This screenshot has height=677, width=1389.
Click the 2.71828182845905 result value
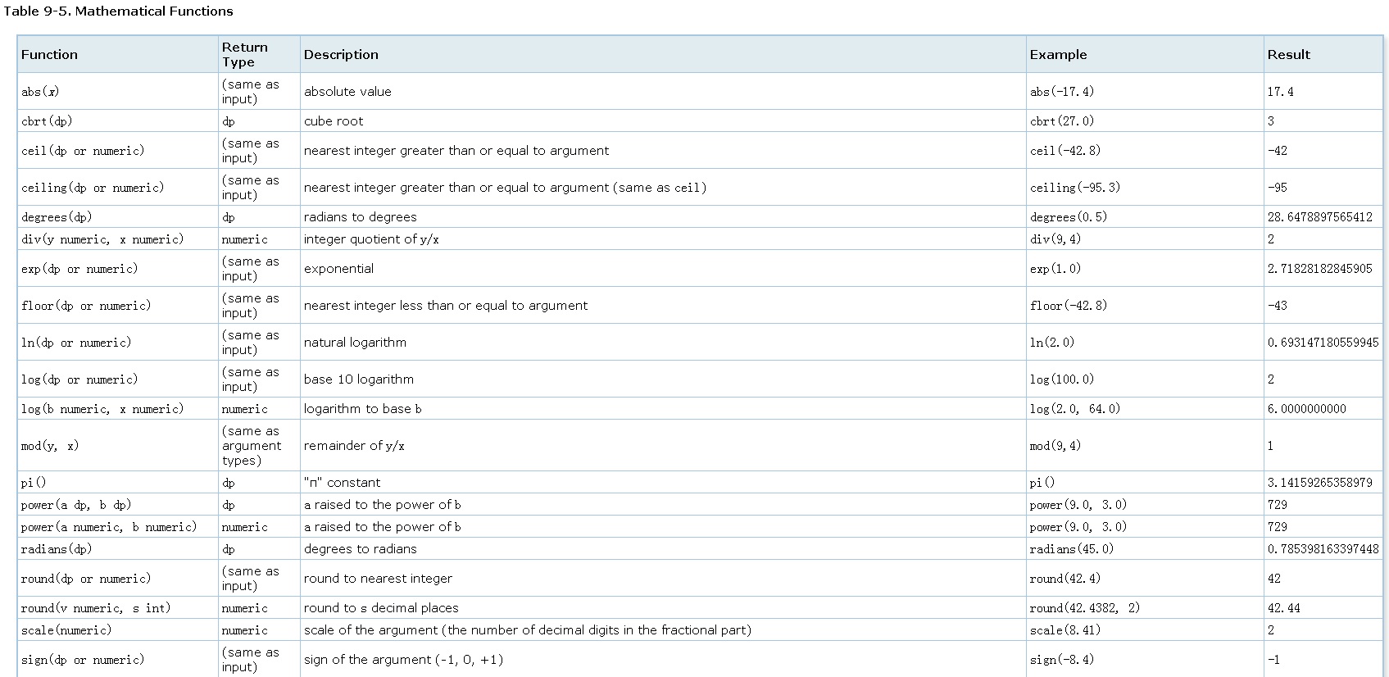point(1319,269)
